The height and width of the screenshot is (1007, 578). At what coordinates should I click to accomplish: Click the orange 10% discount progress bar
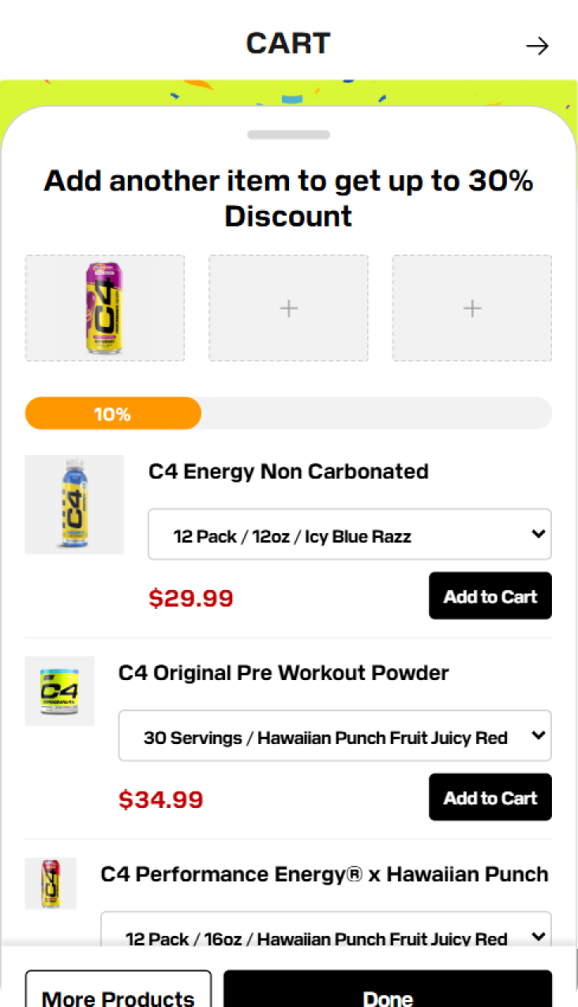tap(113, 414)
